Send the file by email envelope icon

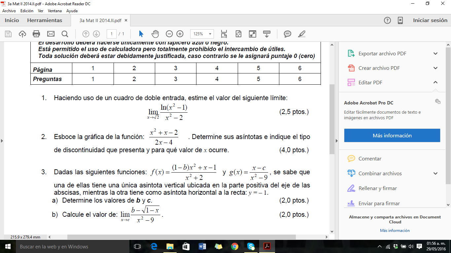pos(51,34)
